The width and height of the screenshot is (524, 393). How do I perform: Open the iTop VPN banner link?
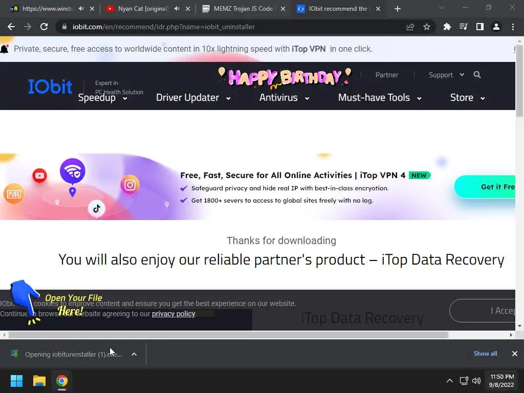309,49
